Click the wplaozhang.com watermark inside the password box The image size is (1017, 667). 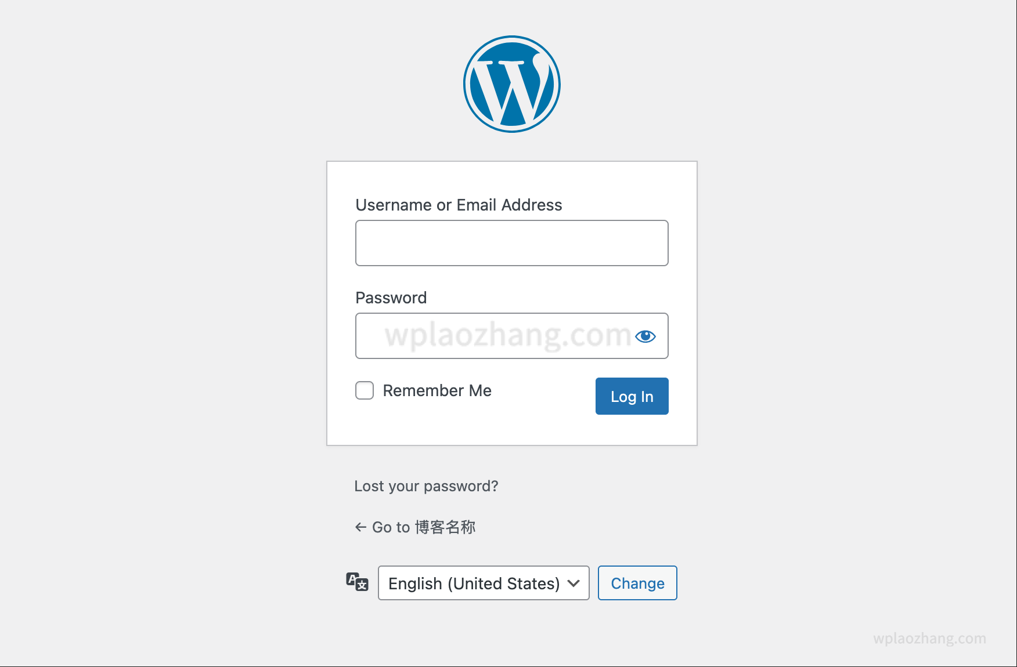pos(508,335)
